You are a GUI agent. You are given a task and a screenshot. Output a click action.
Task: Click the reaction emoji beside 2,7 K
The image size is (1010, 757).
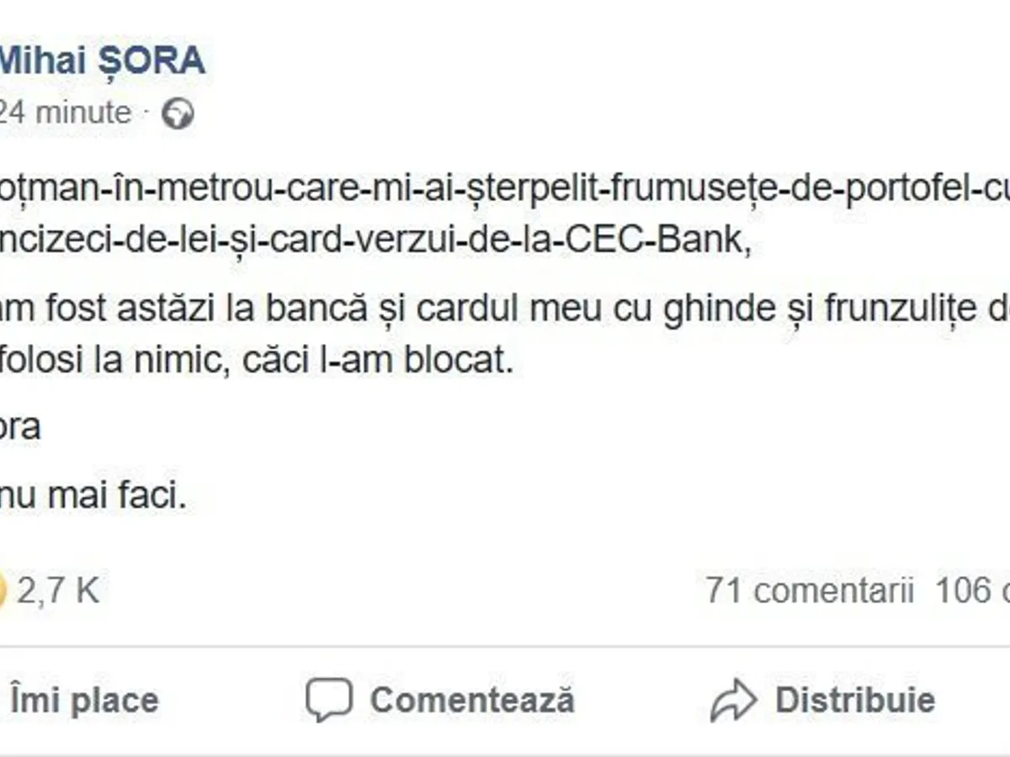3,591
